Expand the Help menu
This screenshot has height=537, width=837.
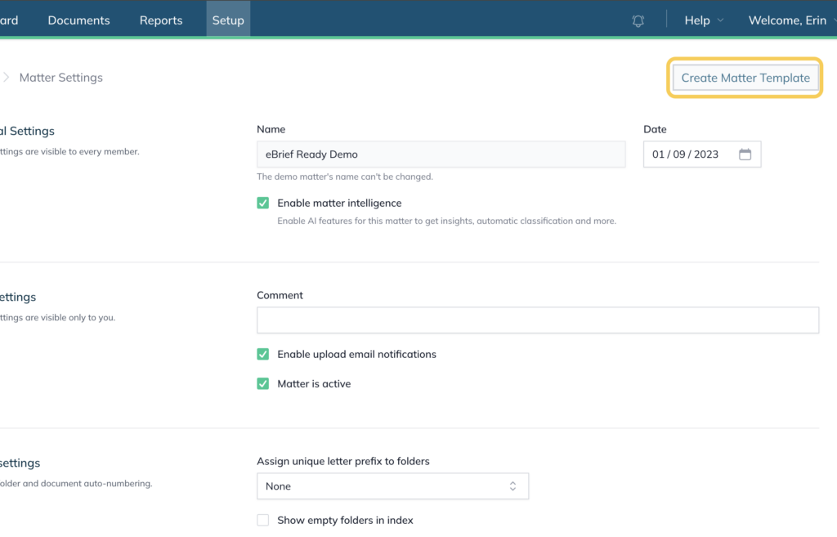click(704, 20)
